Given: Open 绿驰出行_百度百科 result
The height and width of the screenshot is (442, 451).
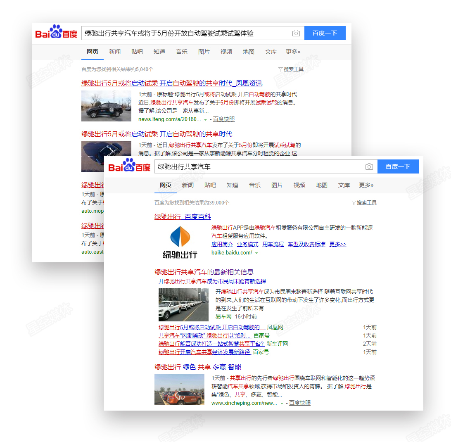Looking at the screenshot, I should (x=183, y=217).
